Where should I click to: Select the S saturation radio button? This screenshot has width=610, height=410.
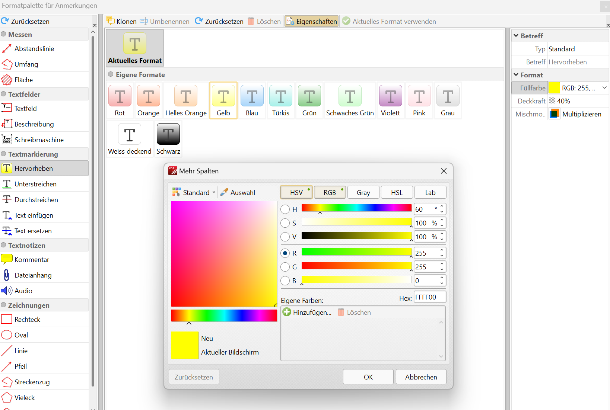tap(285, 223)
